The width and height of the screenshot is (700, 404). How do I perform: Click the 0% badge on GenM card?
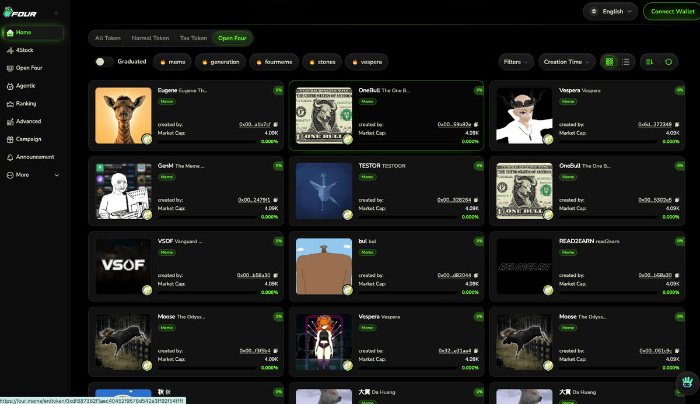279,166
